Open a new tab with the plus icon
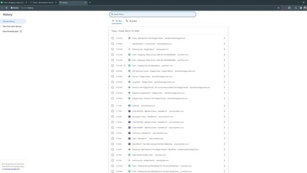 click(x=90, y=2)
